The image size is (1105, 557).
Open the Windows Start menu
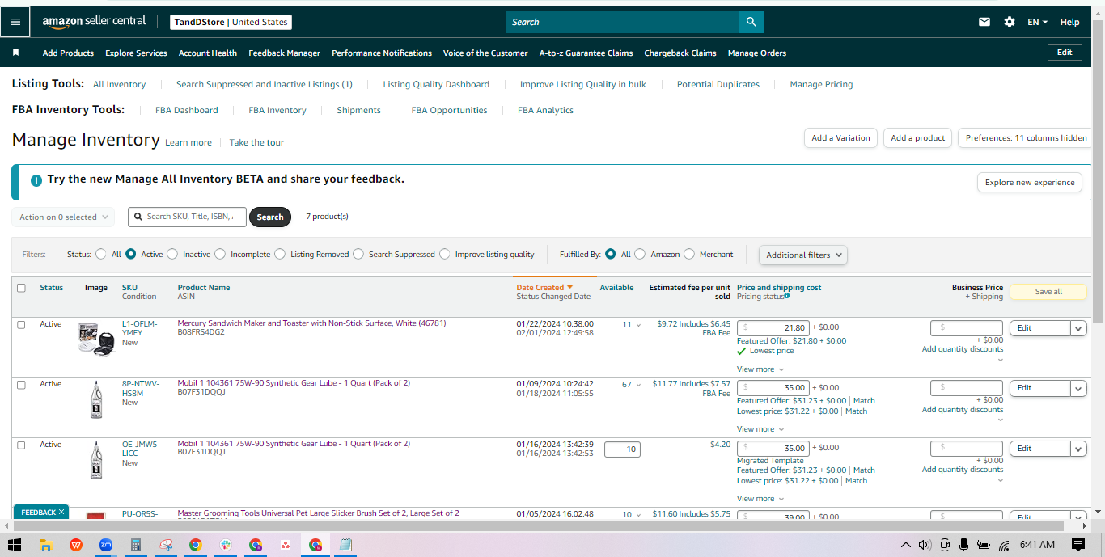(x=15, y=545)
